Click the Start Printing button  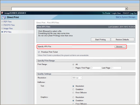click(x=100, y=40)
